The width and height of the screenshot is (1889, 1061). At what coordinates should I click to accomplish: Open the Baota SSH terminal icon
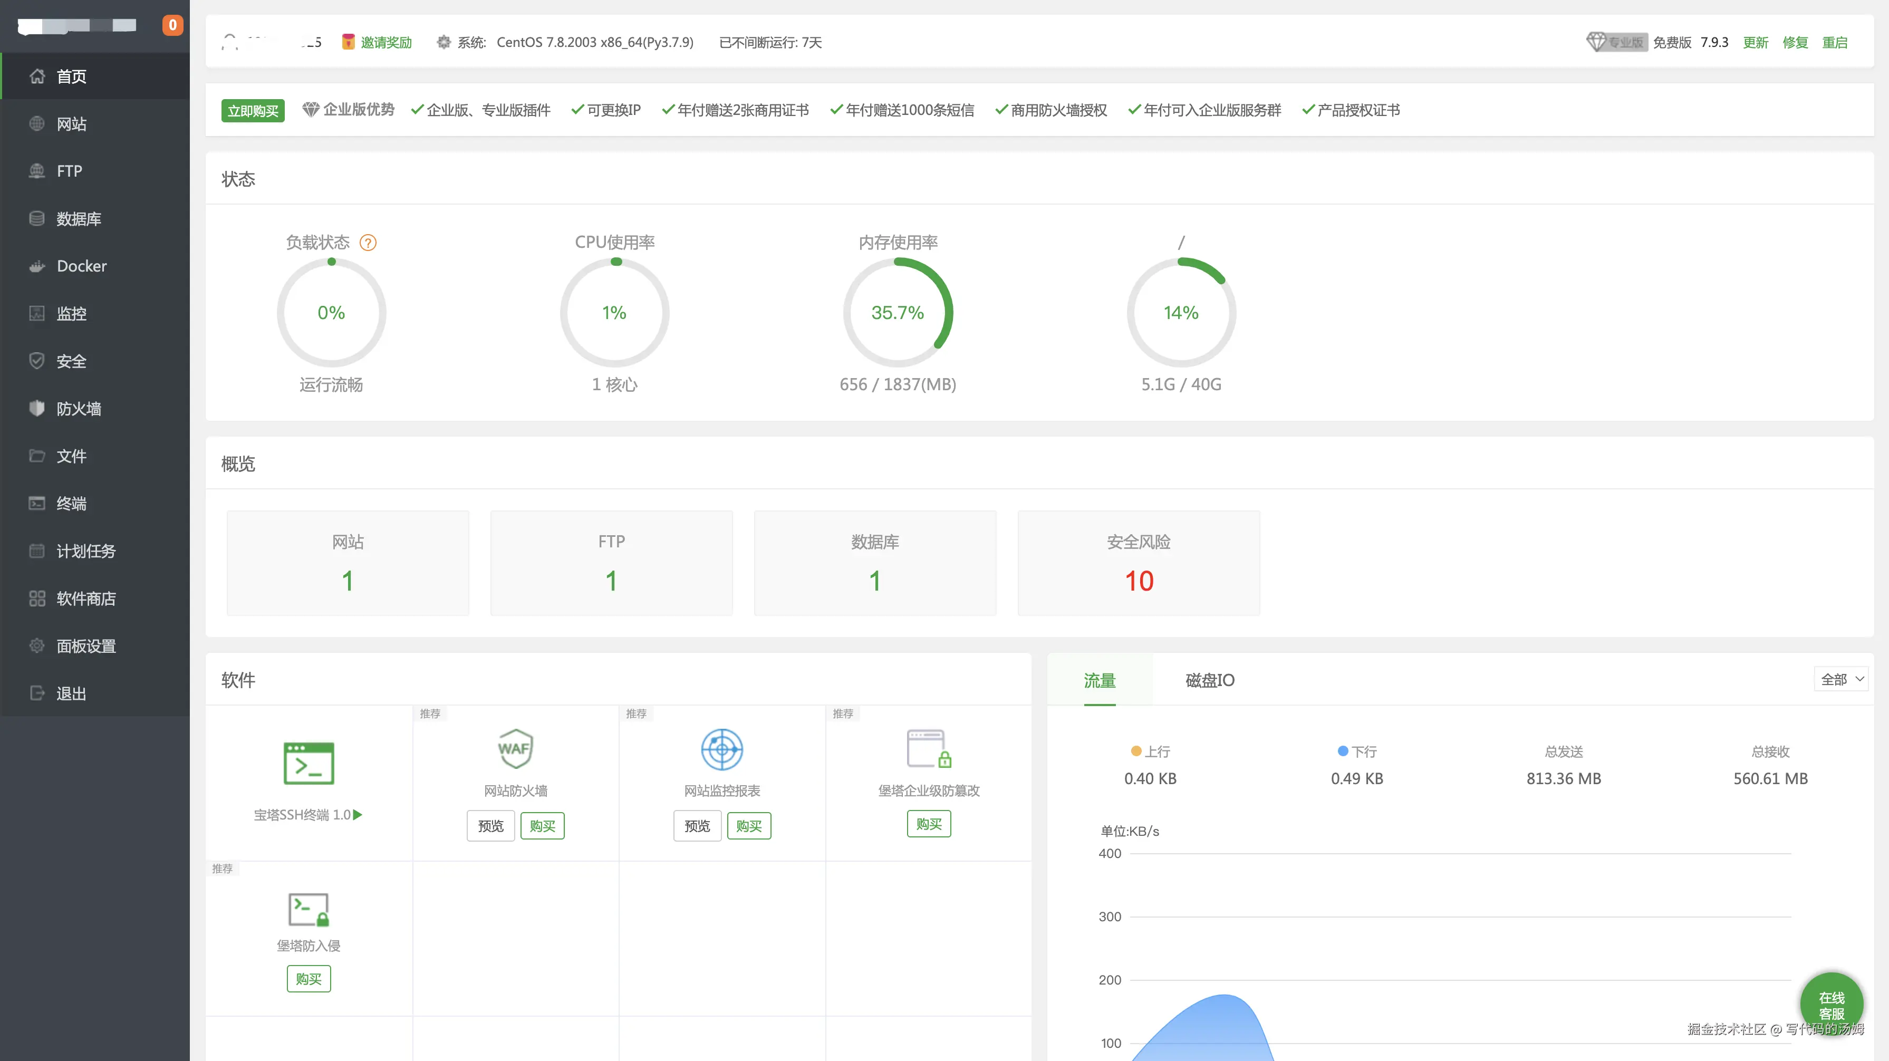(308, 763)
